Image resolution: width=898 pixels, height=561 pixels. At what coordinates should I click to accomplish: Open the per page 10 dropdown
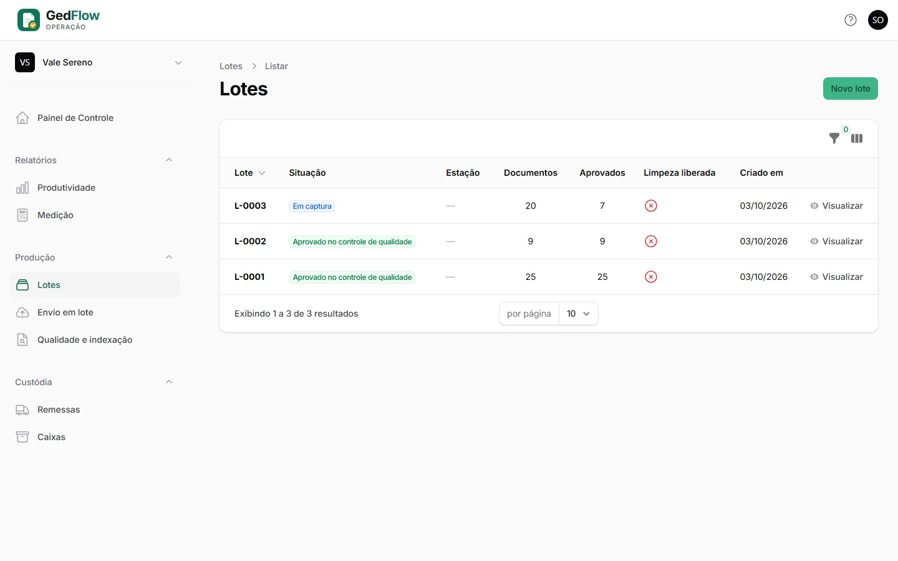point(578,314)
